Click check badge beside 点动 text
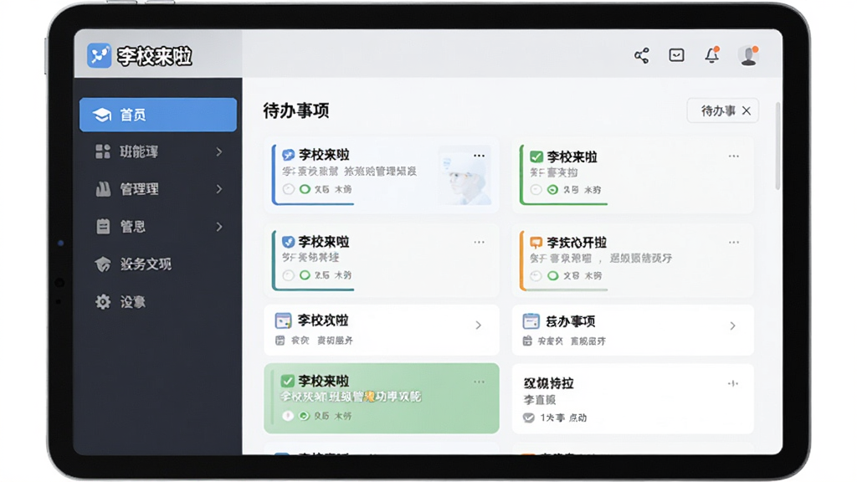The image size is (857, 482). point(529,418)
